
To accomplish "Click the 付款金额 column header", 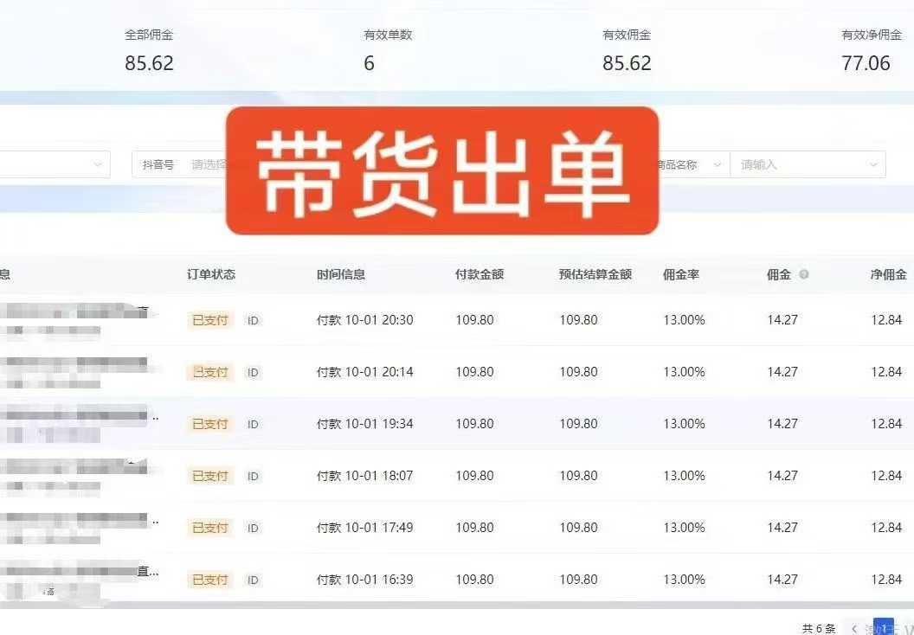I will click(x=480, y=274).
